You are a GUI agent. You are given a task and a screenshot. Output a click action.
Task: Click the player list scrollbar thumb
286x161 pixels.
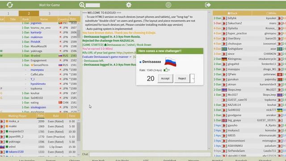tap(79, 34)
